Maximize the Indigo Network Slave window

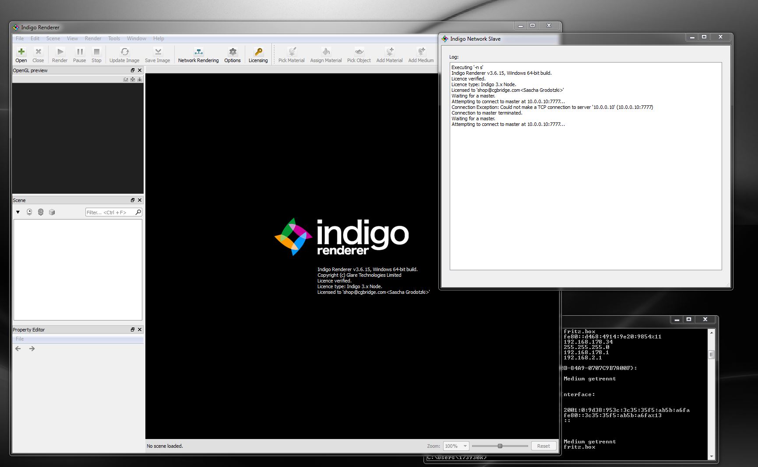[x=704, y=38]
